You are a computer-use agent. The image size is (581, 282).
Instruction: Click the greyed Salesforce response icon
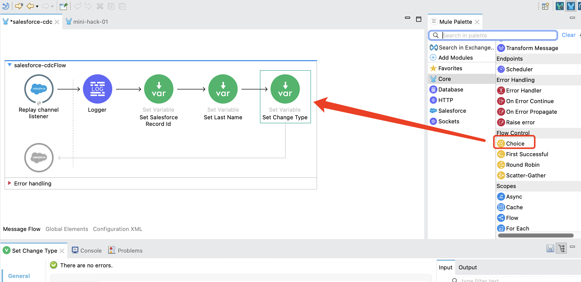(x=39, y=157)
